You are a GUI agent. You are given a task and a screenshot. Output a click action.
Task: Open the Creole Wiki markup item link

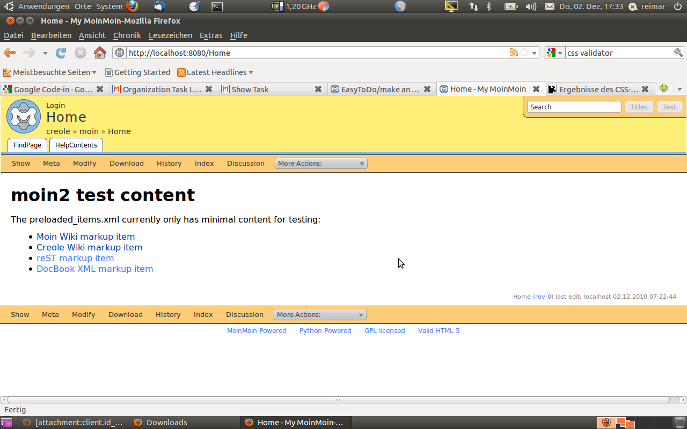89,247
